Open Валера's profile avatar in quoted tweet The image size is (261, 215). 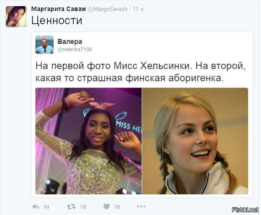[44, 44]
